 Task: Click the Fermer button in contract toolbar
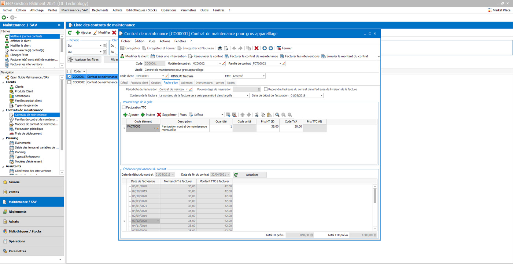(x=284, y=48)
